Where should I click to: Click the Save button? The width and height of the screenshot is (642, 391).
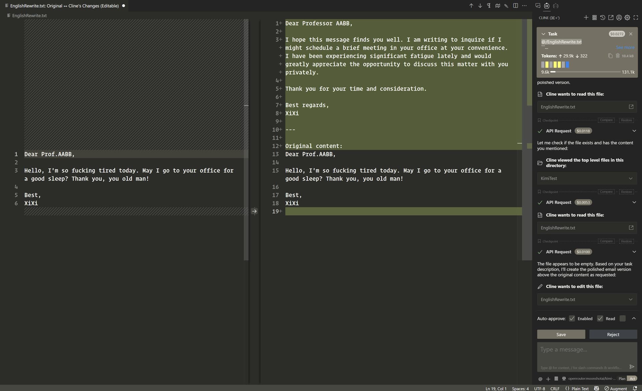coord(561,335)
